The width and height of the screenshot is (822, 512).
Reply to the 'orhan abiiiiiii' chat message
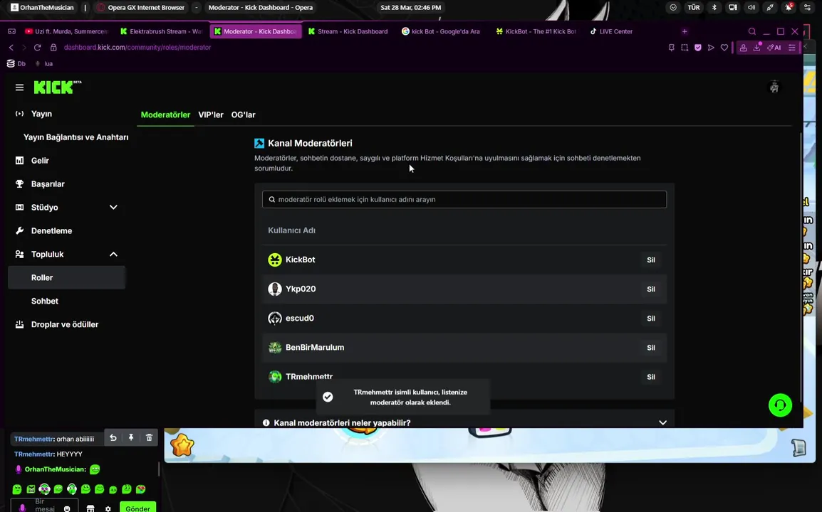(113, 437)
